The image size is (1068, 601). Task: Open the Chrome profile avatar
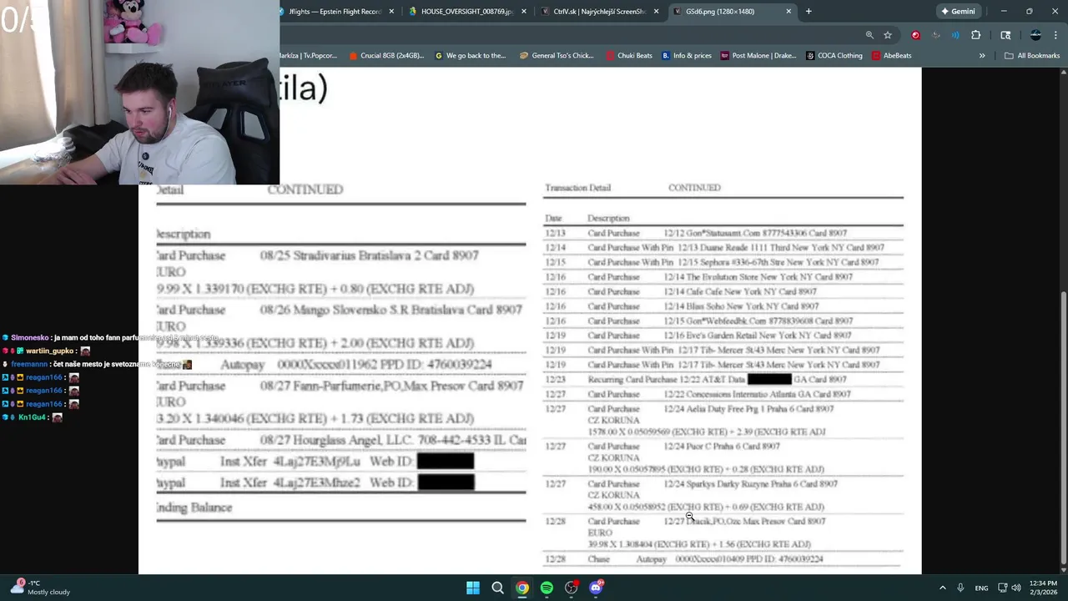coord(1035,35)
